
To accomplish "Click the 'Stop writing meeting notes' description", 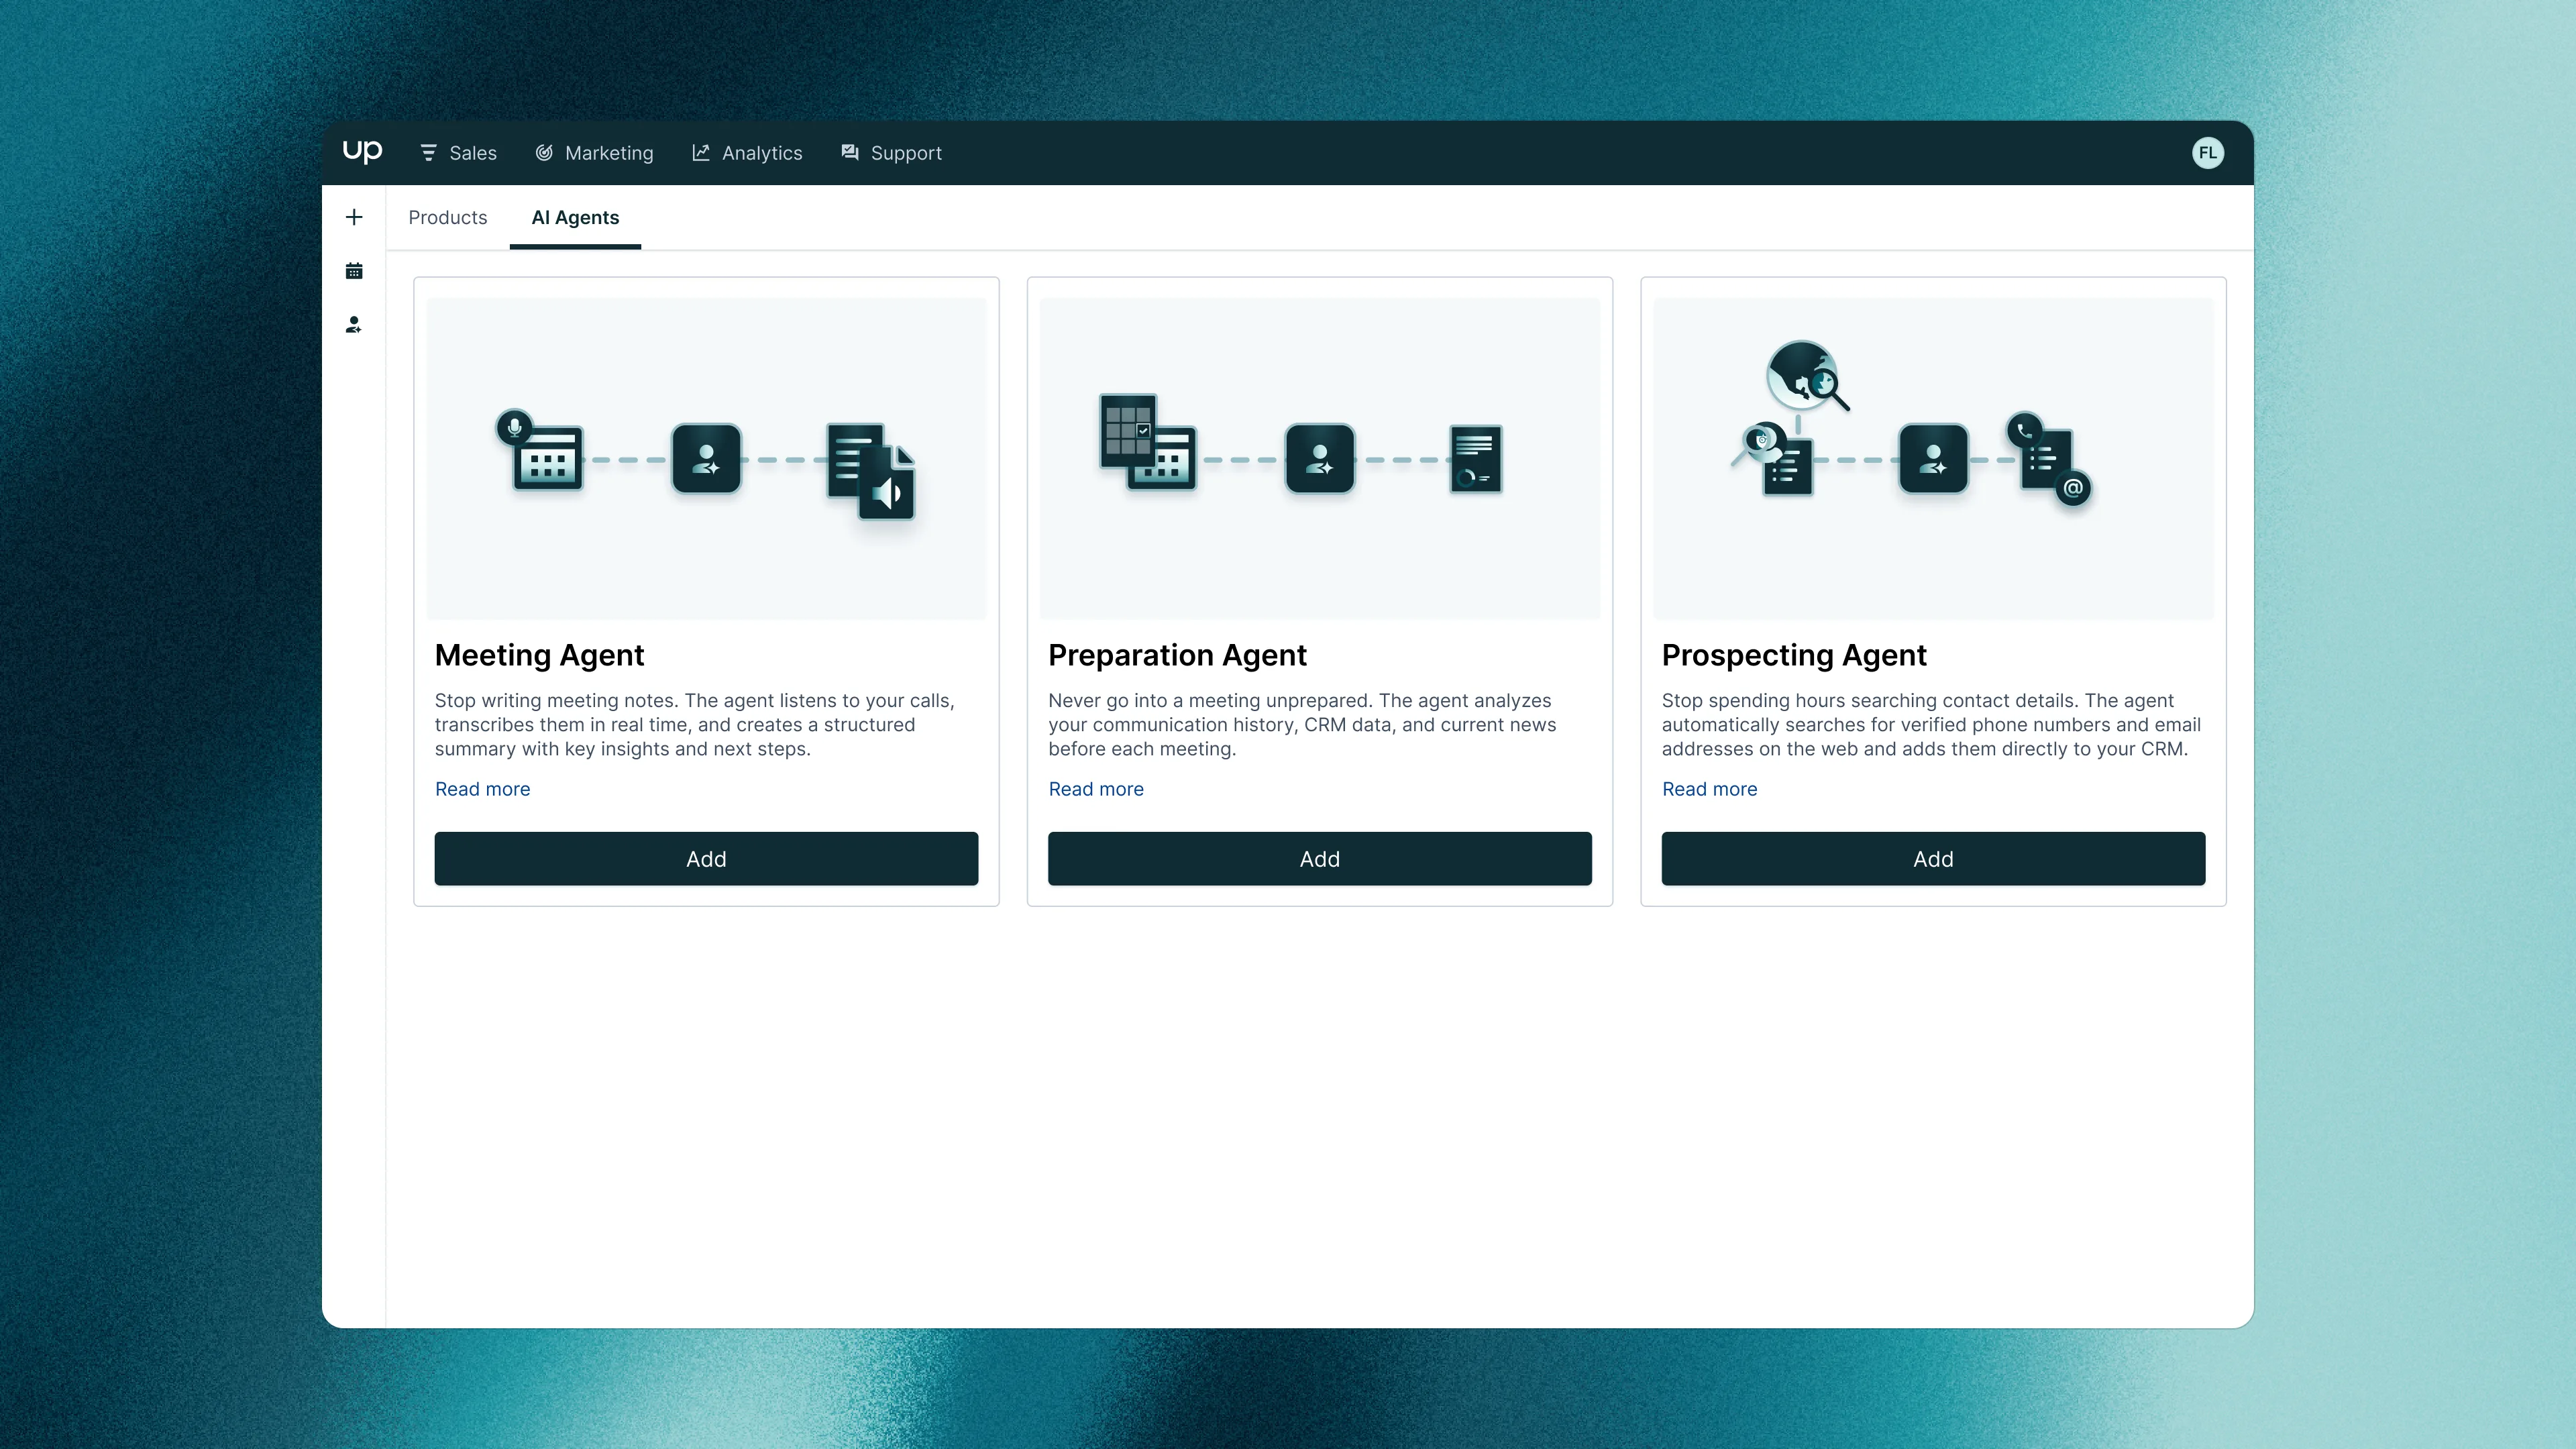I will point(695,725).
